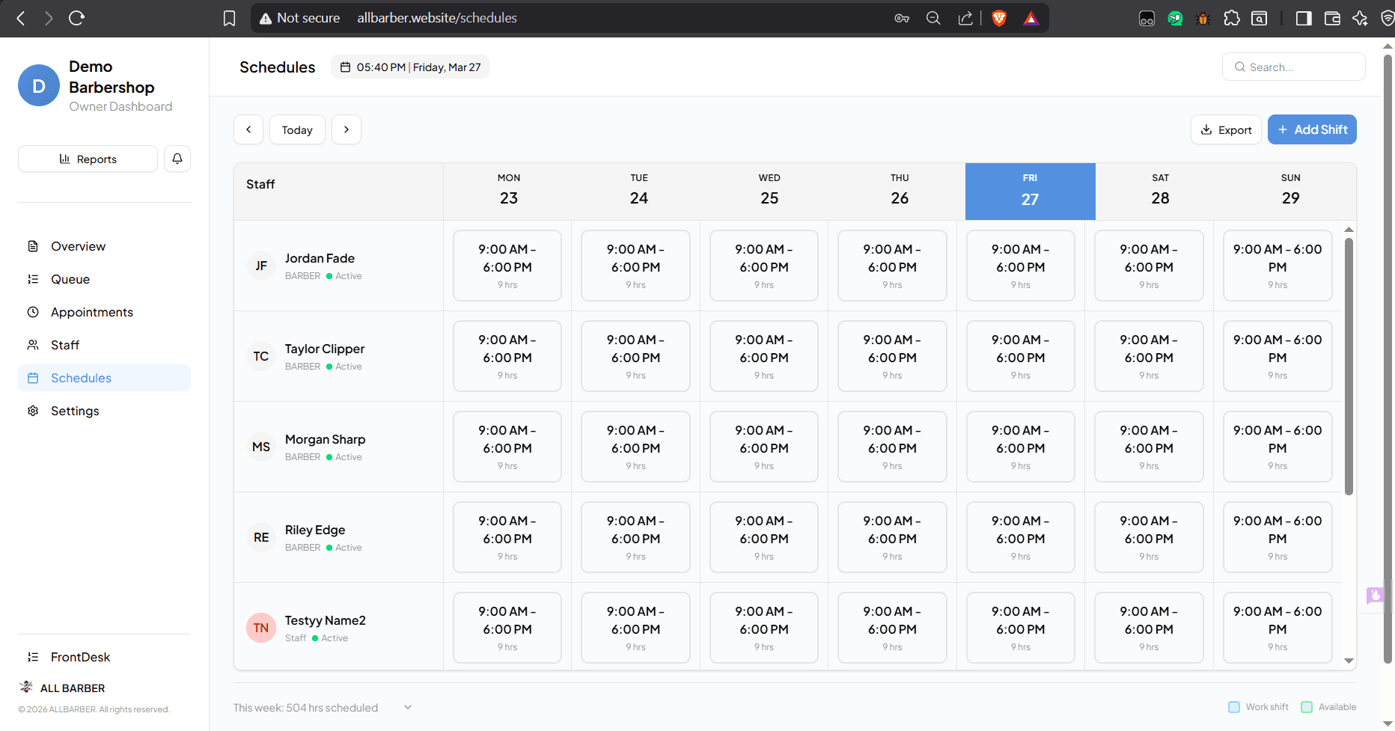
Task: Click the date and time badge
Action: click(410, 67)
